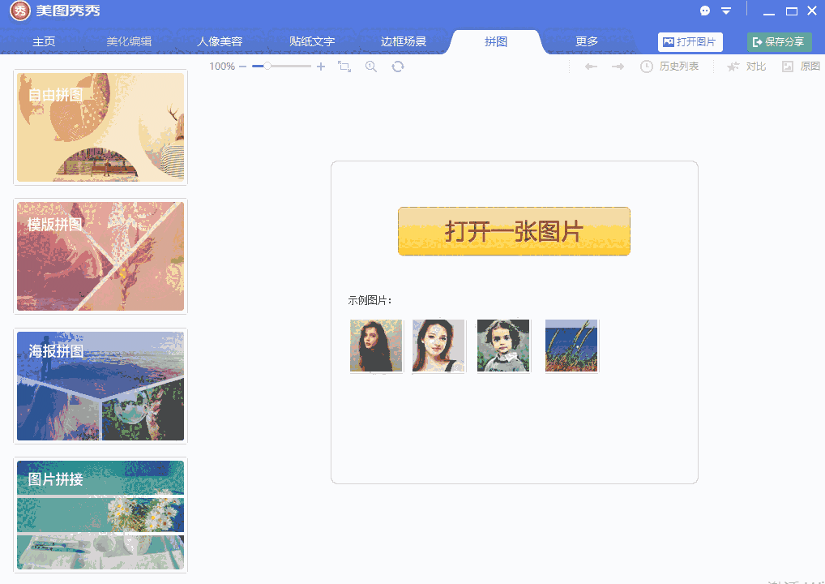Switch to the 美化编辑 tab
Image resolution: width=825 pixels, height=584 pixels.
[129, 41]
